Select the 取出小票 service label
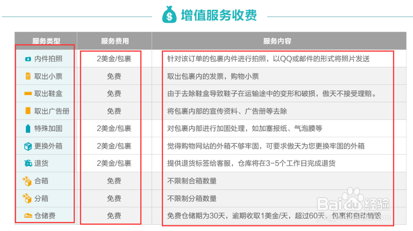 48,76
